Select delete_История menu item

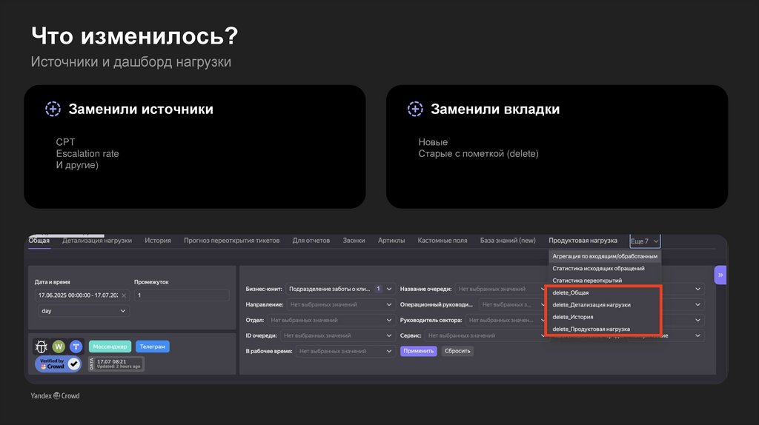pyautogui.click(x=605, y=317)
